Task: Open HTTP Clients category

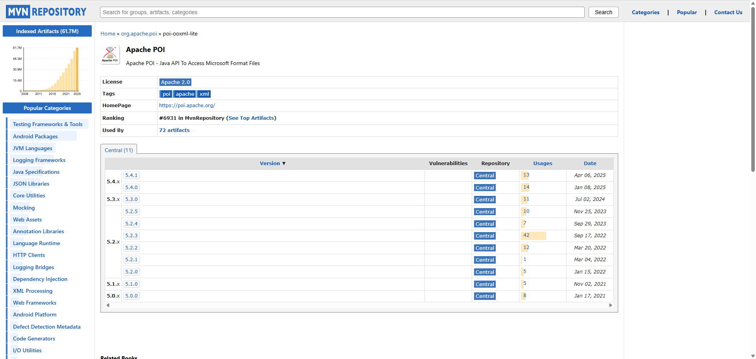Action: point(29,255)
